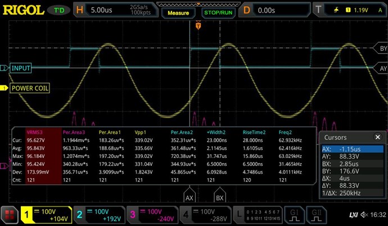Image resolution: width=388 pixels, height=226 pixels.
Task: Select the AX: -1.15us cursor row
Action: pyautogui.click(x=353, y=149)
